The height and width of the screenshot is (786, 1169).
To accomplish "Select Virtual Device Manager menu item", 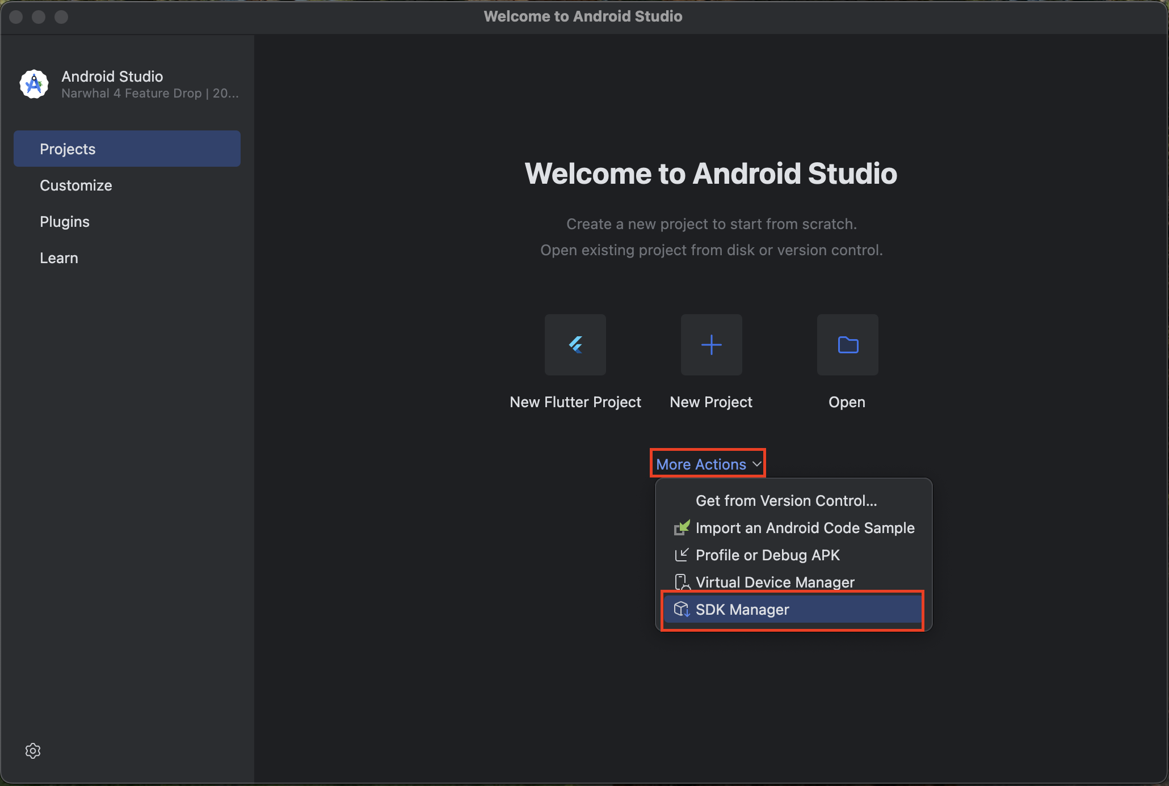I will pyautogui.click(x=775, y=582).
